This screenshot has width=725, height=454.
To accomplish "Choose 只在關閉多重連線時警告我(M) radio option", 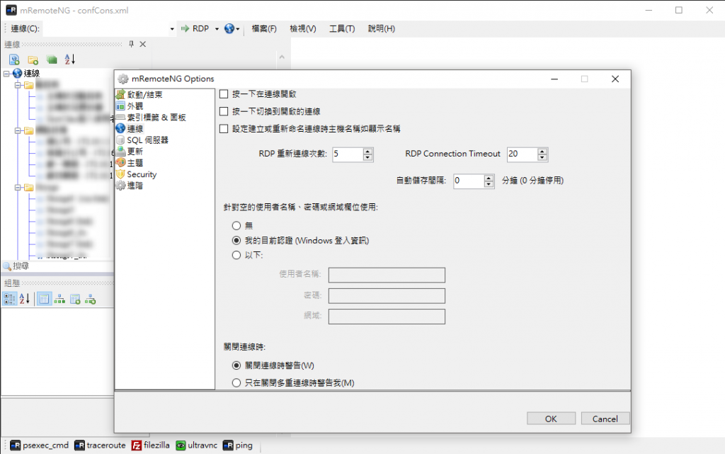I will pos(236,382).
